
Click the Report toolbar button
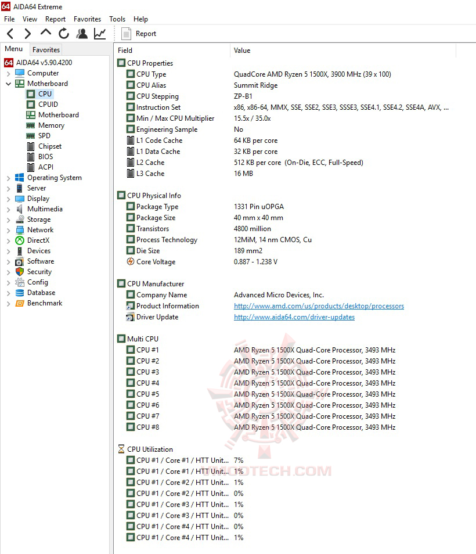tap(138, 34)
